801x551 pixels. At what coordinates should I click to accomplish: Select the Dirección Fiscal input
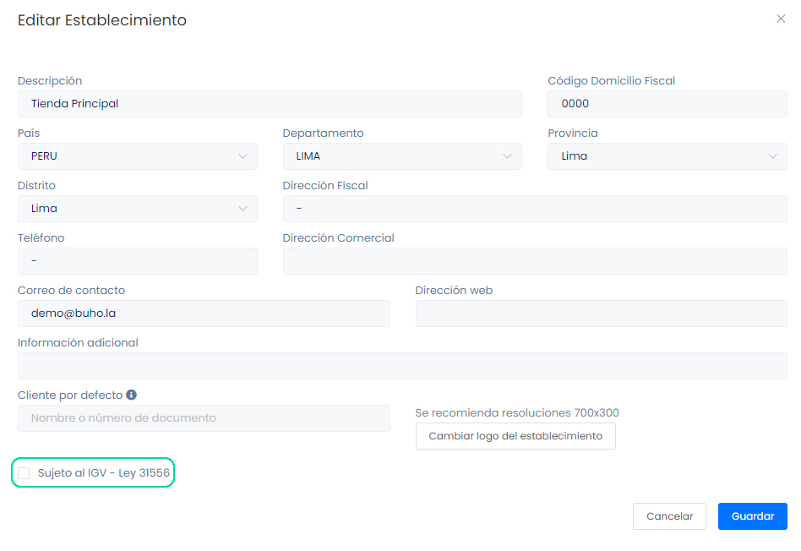534,209
